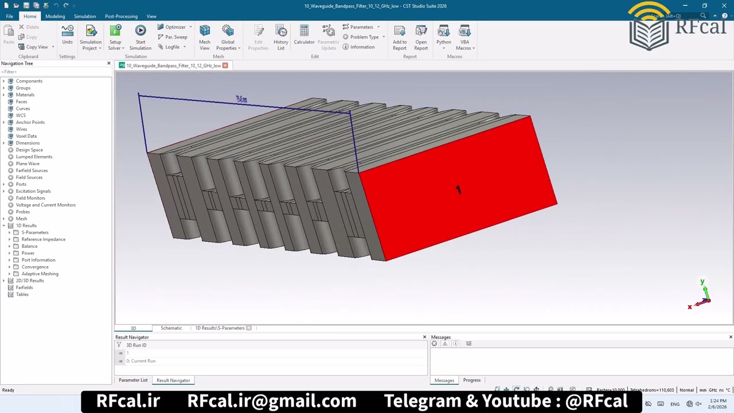Expand the 2D/3D Results node
This screenshot has height=413, width=734.
pyautogui.click(x=4, y=280)
